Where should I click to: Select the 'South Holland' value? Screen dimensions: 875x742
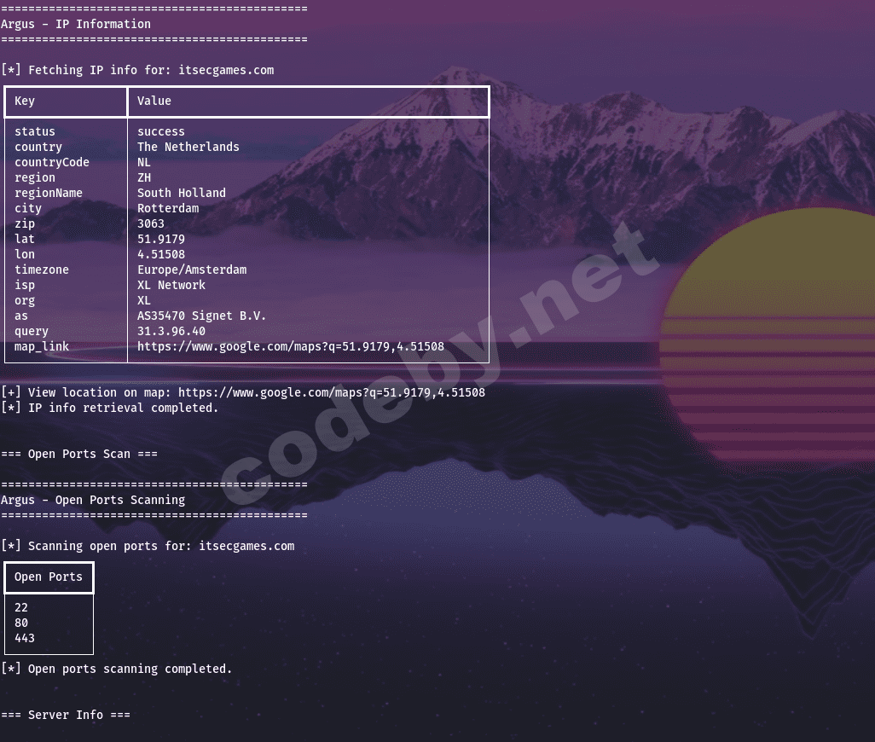(x=182, y=193)
